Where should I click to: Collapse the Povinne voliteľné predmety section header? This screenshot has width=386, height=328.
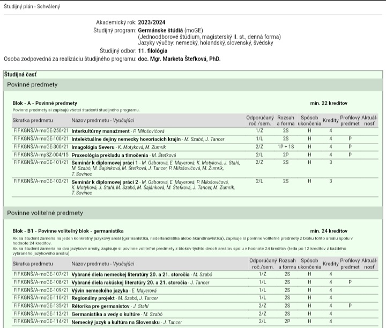45,213
